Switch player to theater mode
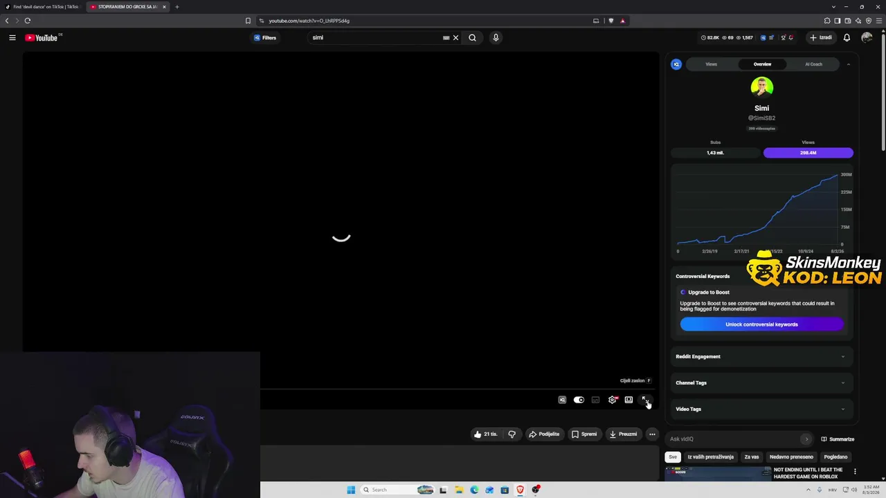The width and height of the screenshot is (886, 498). (629, 400)
